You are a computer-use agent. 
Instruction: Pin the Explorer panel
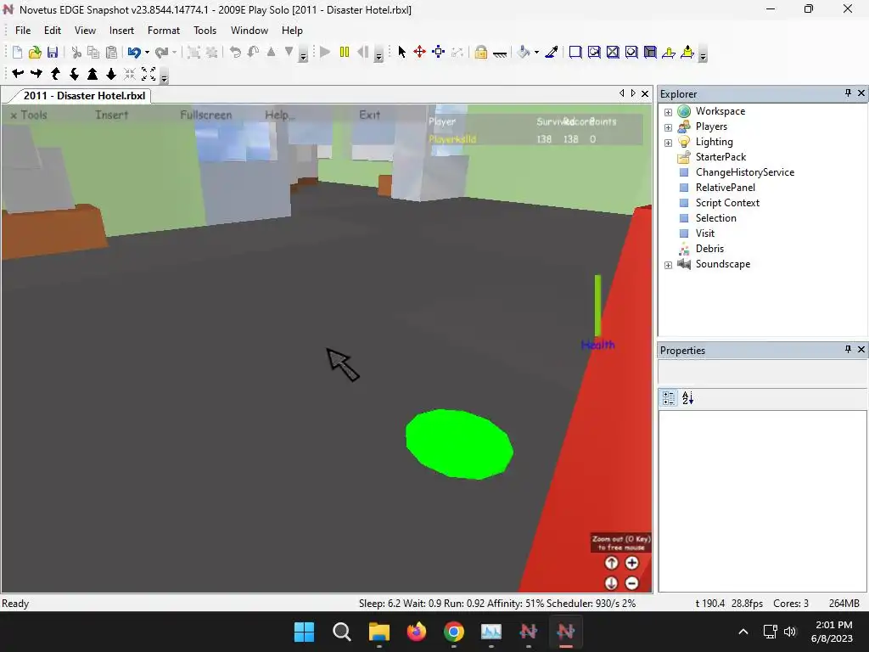point(848,93)
